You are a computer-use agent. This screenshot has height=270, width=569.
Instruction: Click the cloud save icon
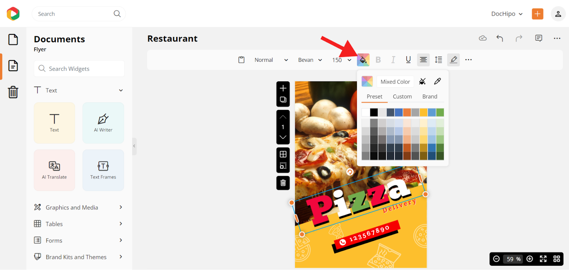tap(483, 38)
